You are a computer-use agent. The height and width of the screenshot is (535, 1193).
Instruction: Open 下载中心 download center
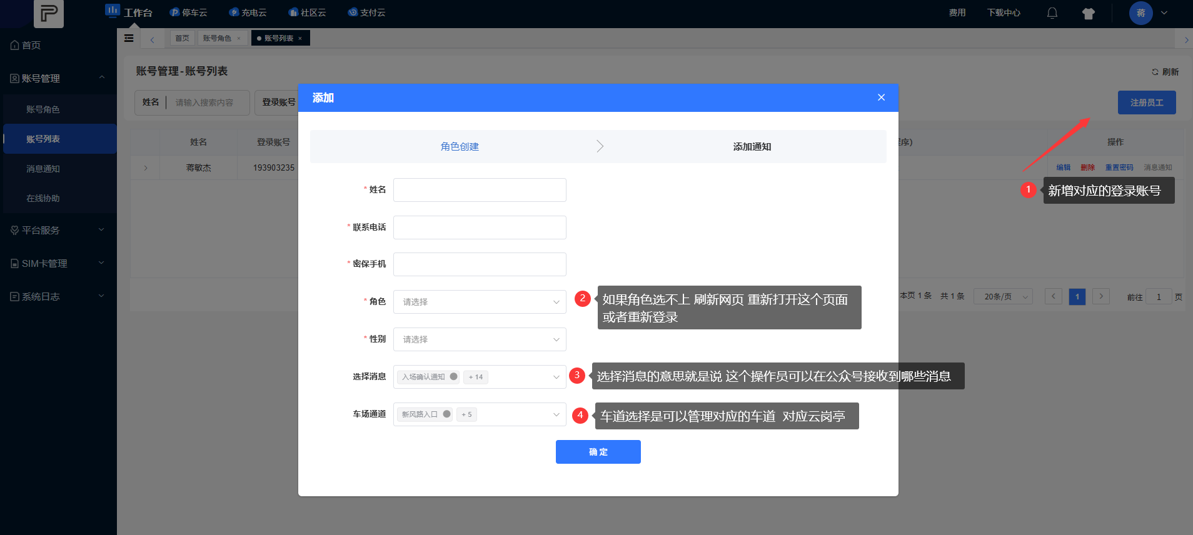tap(1004, 12)
